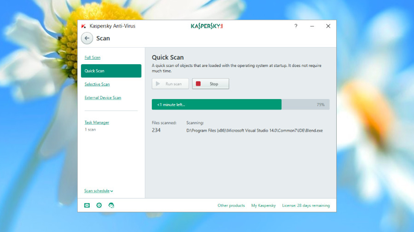The image size is (414, 232).
Task: Click the 75% progress label
Action: [x=321, y=105]
